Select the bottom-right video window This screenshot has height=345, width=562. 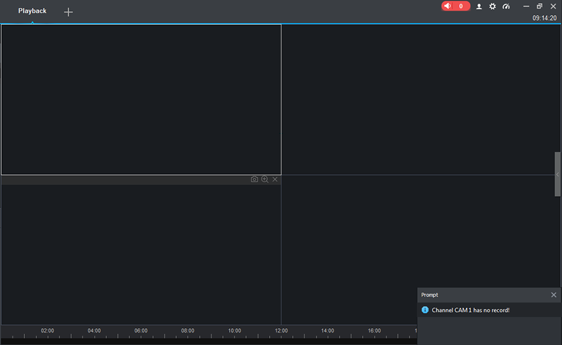350,237
